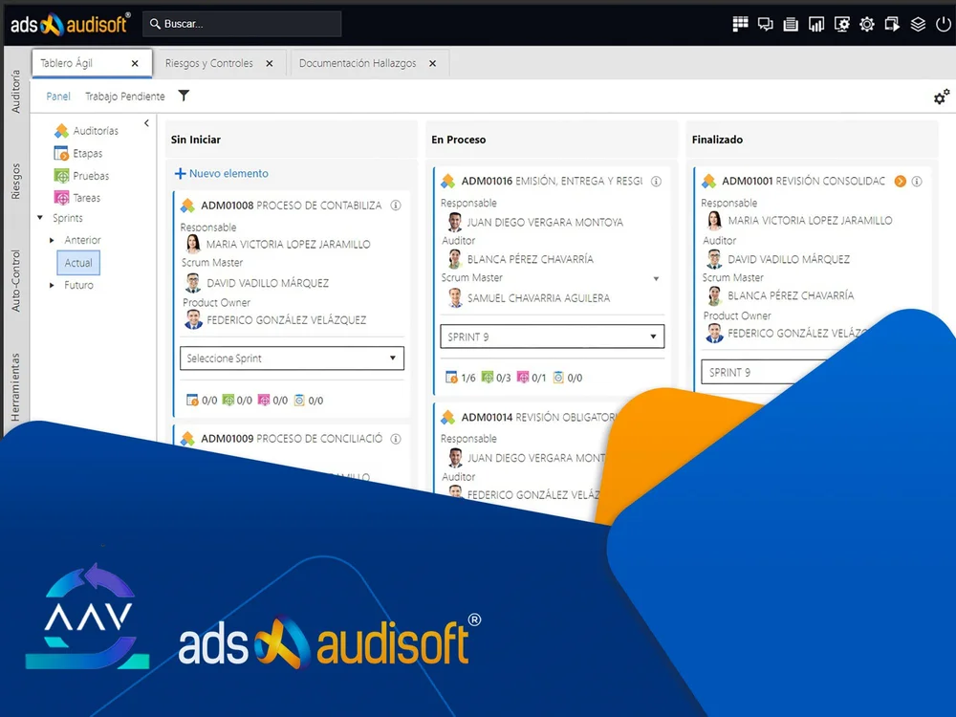
Task: Click Etapas counter icon on ADM01008 card
Action: tap(192, 401)
